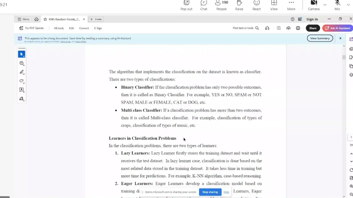Viewport: 353px width, 198px height.
Task: Click Stop sharing button
Action: 210,192
